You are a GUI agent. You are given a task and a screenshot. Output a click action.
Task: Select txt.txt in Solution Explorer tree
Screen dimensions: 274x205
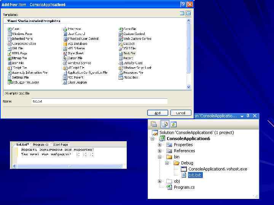195,175
